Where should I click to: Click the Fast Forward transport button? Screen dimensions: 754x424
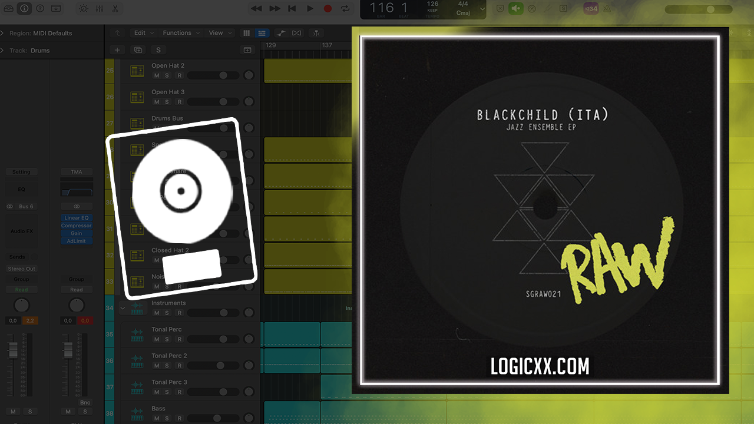275,8
